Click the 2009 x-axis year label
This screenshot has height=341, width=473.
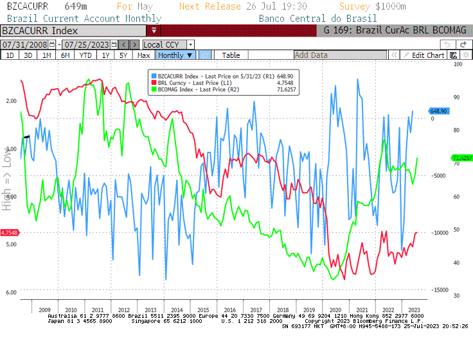(44, 310)
